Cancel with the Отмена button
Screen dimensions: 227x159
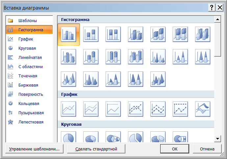[207, 149]
